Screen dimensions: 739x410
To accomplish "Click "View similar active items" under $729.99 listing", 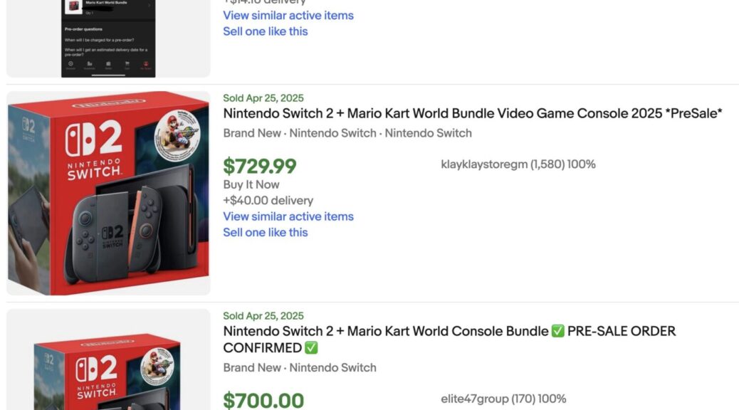I will tap(288, 216).
